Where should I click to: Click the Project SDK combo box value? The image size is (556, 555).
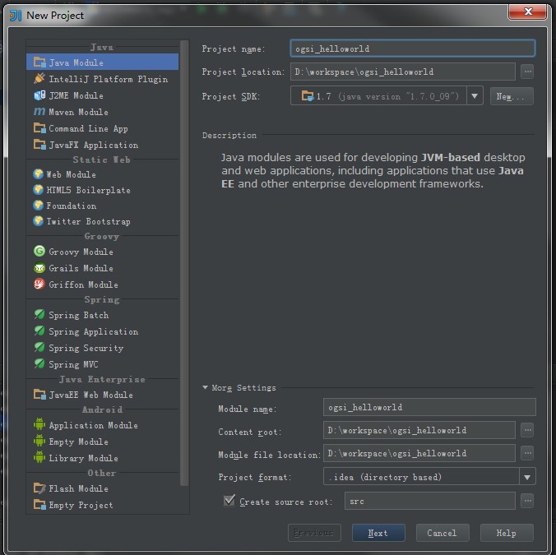[378, 96]
